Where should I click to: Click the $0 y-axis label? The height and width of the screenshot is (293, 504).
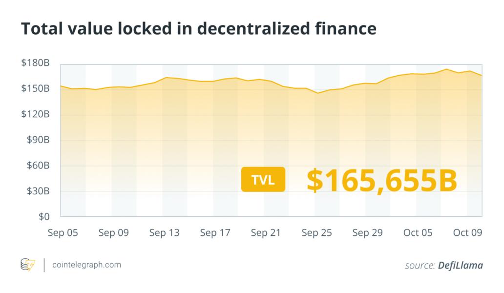pos(43,216)
